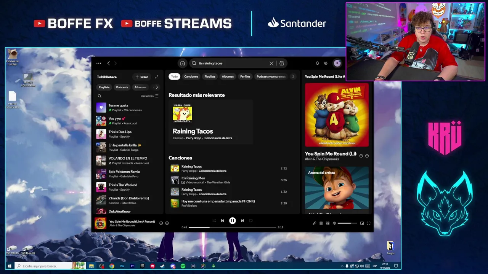
Task: Open the Browse icon beside the search bar
Action: click(x=282, y=63)
